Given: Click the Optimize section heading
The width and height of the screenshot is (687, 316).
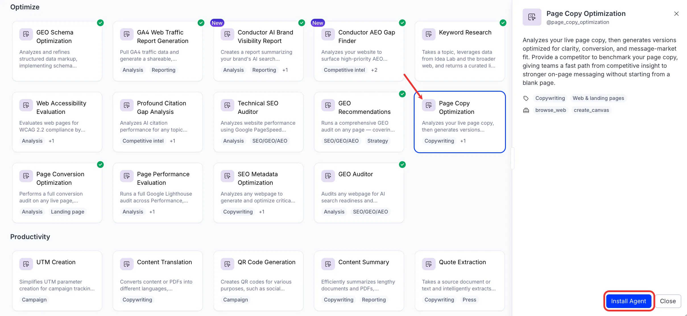Looking at the screenshot, I should click(x=25, y=7).
